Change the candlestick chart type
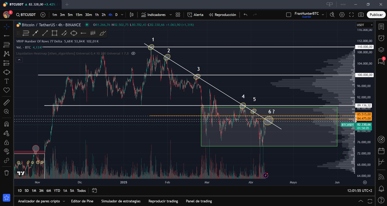The width and height of the screenshot is (387, 206). click(x=132, y=15)
